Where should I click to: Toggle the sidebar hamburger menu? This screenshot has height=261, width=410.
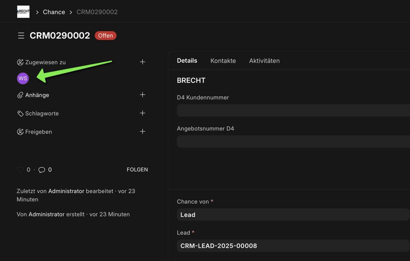coord(21,35)
